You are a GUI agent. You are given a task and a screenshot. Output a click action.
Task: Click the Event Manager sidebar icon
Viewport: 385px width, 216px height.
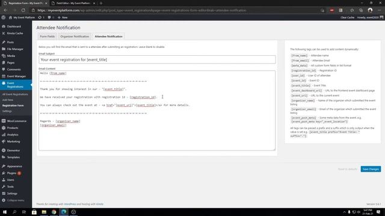point(4,76)
